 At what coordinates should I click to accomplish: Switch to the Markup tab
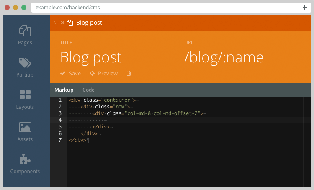pos(64,90)
